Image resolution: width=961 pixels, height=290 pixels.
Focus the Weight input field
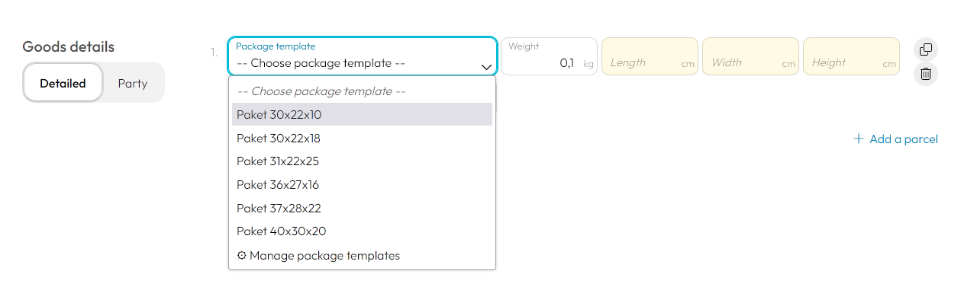click(549, 56)
